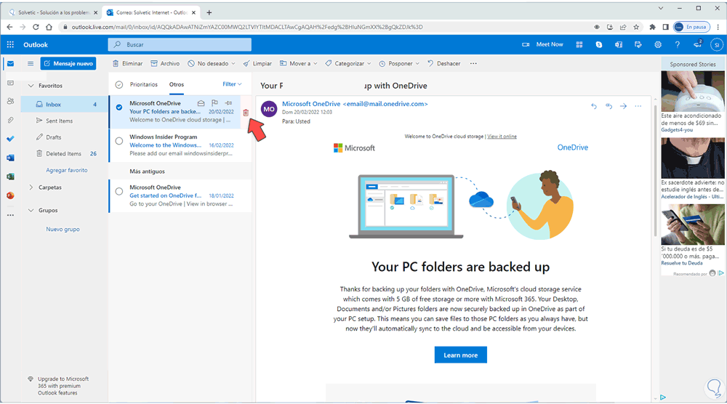Open Calendar in the left rail
Image resolution: width=727 pixels, height=404 pixels.
(10, 82)
